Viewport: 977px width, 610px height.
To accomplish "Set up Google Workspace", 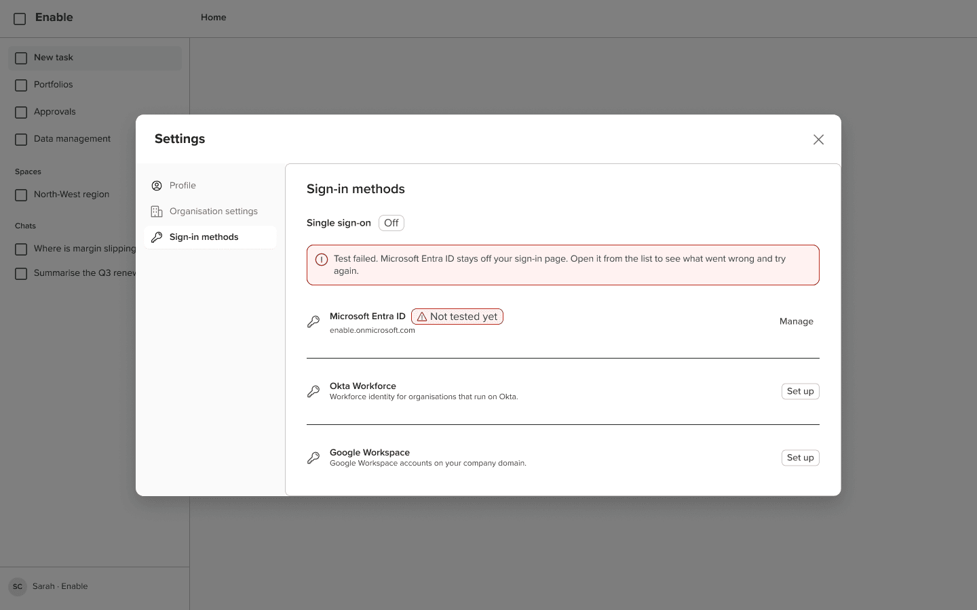I will point(800,458).
